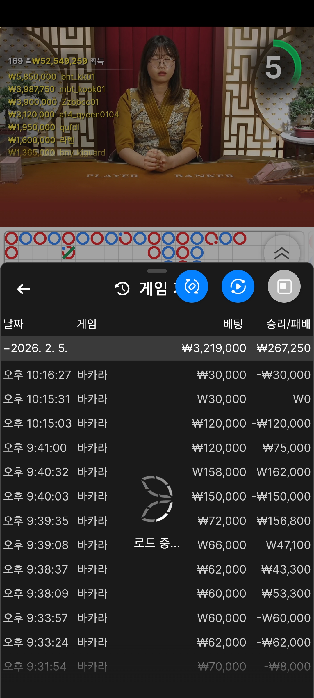Collapse the 2026. 2. 5. date group
This screenshot has height=698, width=314.
coord(157,348)
